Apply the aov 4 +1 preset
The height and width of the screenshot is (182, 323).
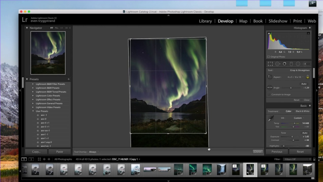click(45, 123)
